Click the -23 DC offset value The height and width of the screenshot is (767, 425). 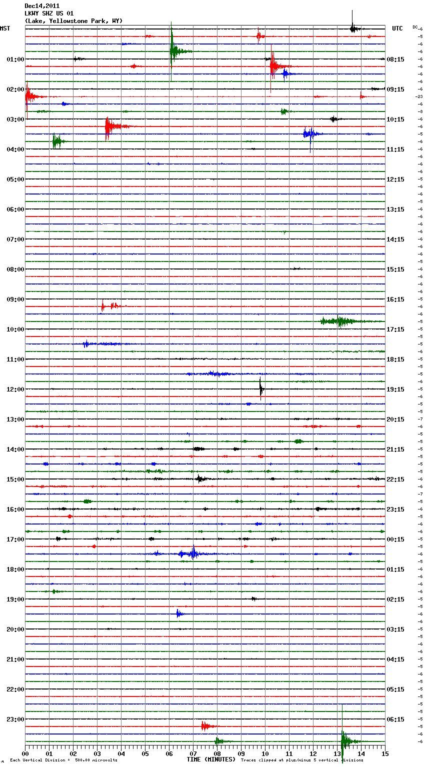click(419, 96)
